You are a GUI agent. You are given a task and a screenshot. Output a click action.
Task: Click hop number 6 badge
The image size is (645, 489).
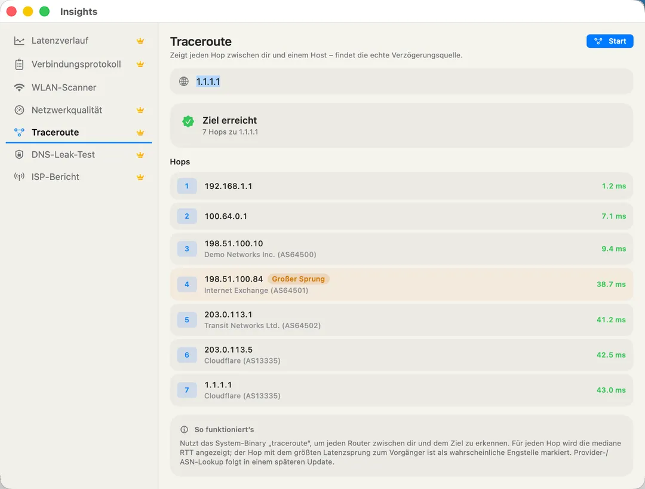click(187, 355)
